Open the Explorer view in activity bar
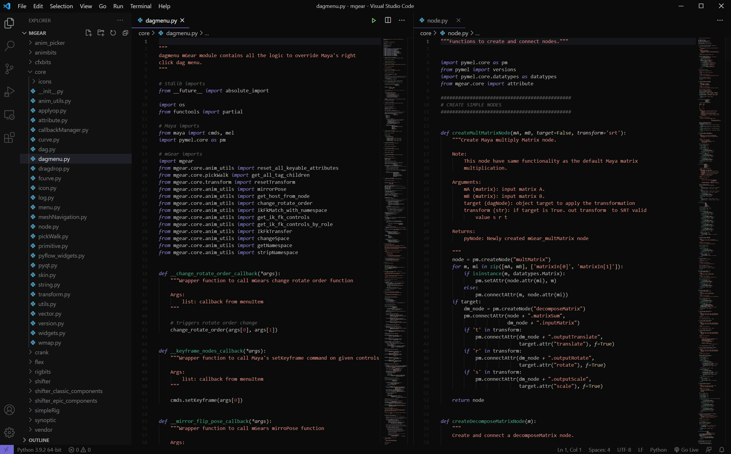This screenshot has width=731, height=454. coord(9,23)
